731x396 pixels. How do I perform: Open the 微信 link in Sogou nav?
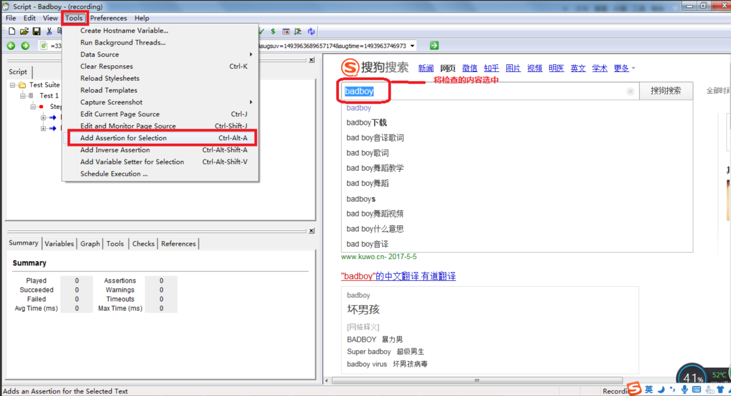[x=470, y=68]
